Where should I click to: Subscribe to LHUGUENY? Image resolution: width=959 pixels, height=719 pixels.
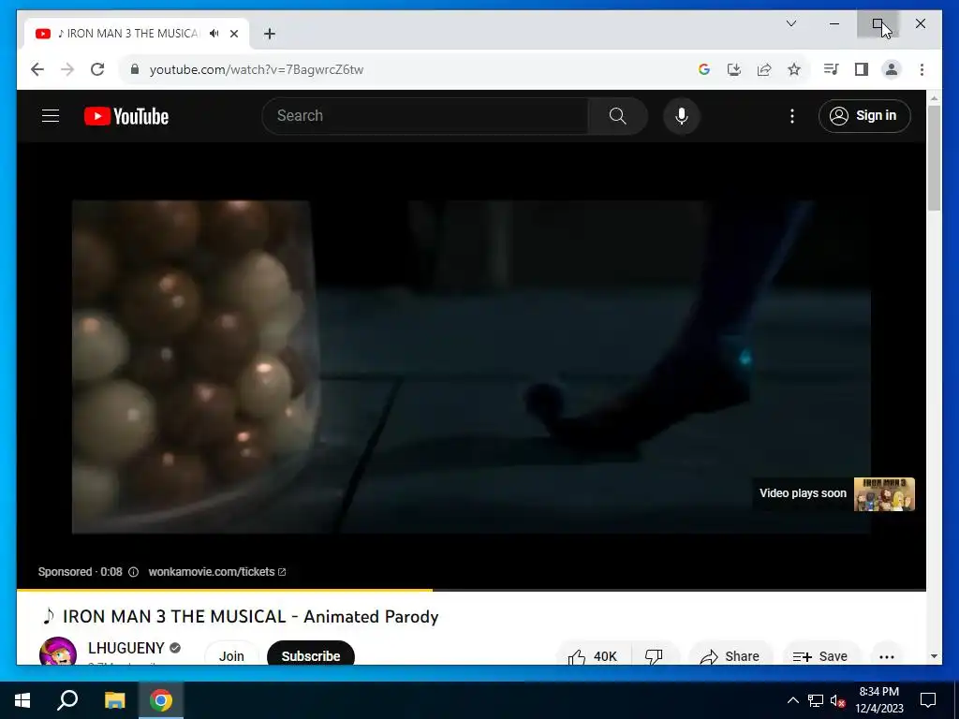(x=311, y=654)
